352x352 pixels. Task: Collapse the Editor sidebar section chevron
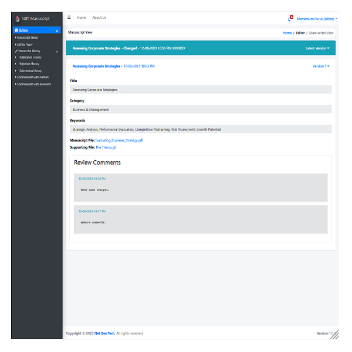coord(57,31)
